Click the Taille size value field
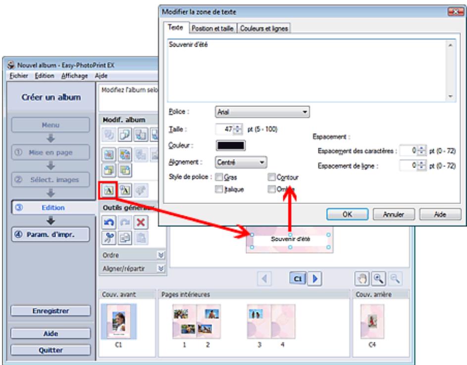The image size is (467, 365). point(225,129)
